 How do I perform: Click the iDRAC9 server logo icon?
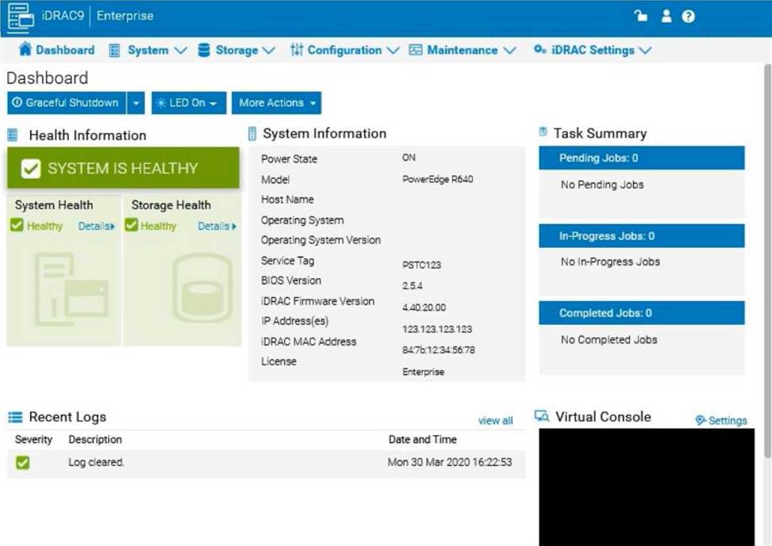click(x=21, y=17)
